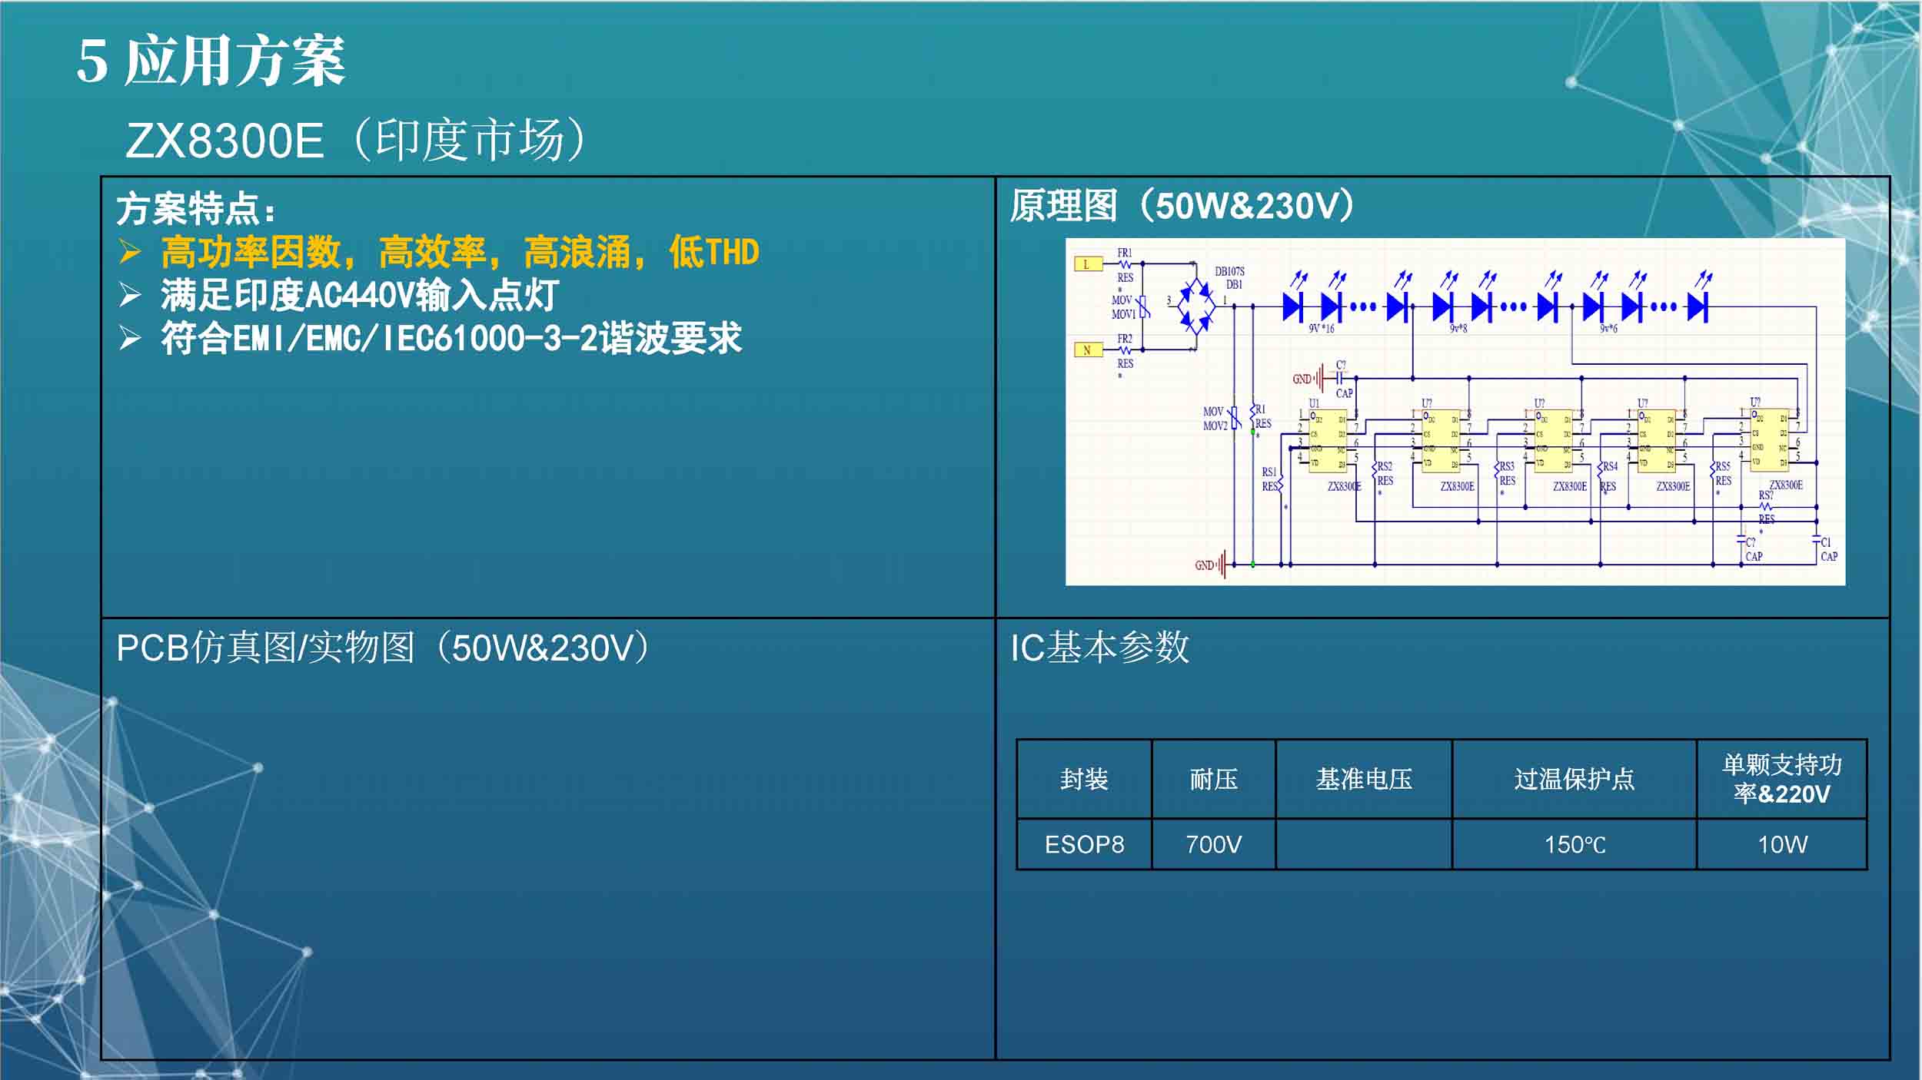
Task: Click the orange arrow bullet before 高功率因数
Action: (x=130, y=252)
